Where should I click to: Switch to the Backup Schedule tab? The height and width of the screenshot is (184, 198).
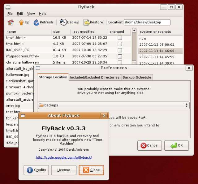(x=137, y=77)
